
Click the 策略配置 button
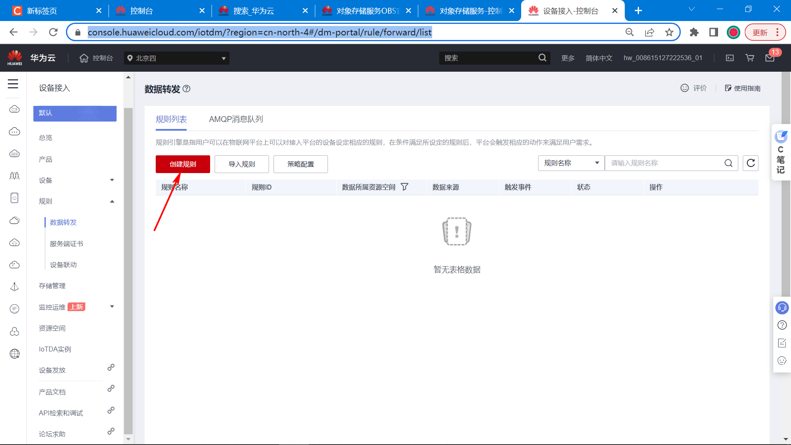click(x=301, y=164)
